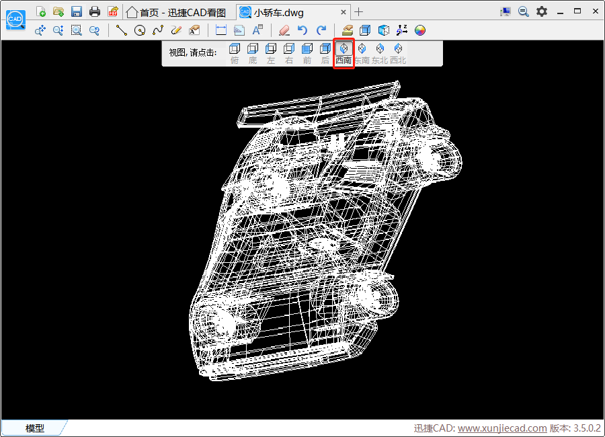Viewport: 605px width, 437px height.
Task: Click the zoom previous magnifier icon
Action: coord(94,30)
